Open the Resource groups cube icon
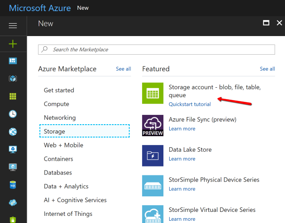This screenshot has width=285, height=223. (x=13, y=78)
